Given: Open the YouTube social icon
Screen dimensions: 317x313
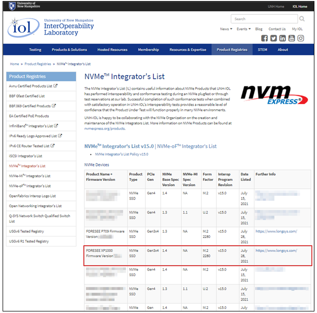Looking at the screenshot, I should 291,38.
